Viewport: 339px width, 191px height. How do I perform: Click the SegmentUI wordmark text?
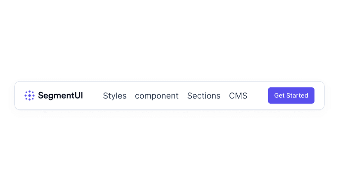[x=60, y=95]
